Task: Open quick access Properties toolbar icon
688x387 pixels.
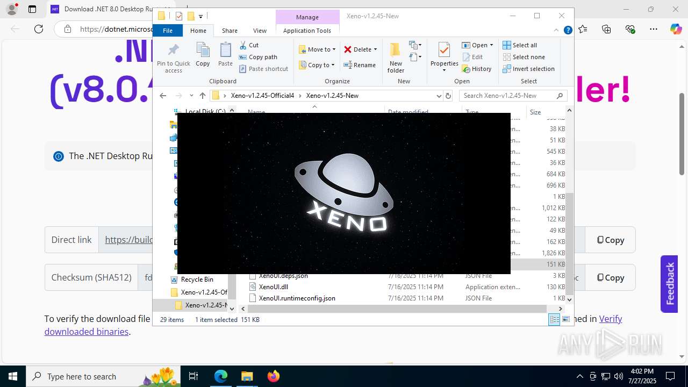Action: [180, 16]
